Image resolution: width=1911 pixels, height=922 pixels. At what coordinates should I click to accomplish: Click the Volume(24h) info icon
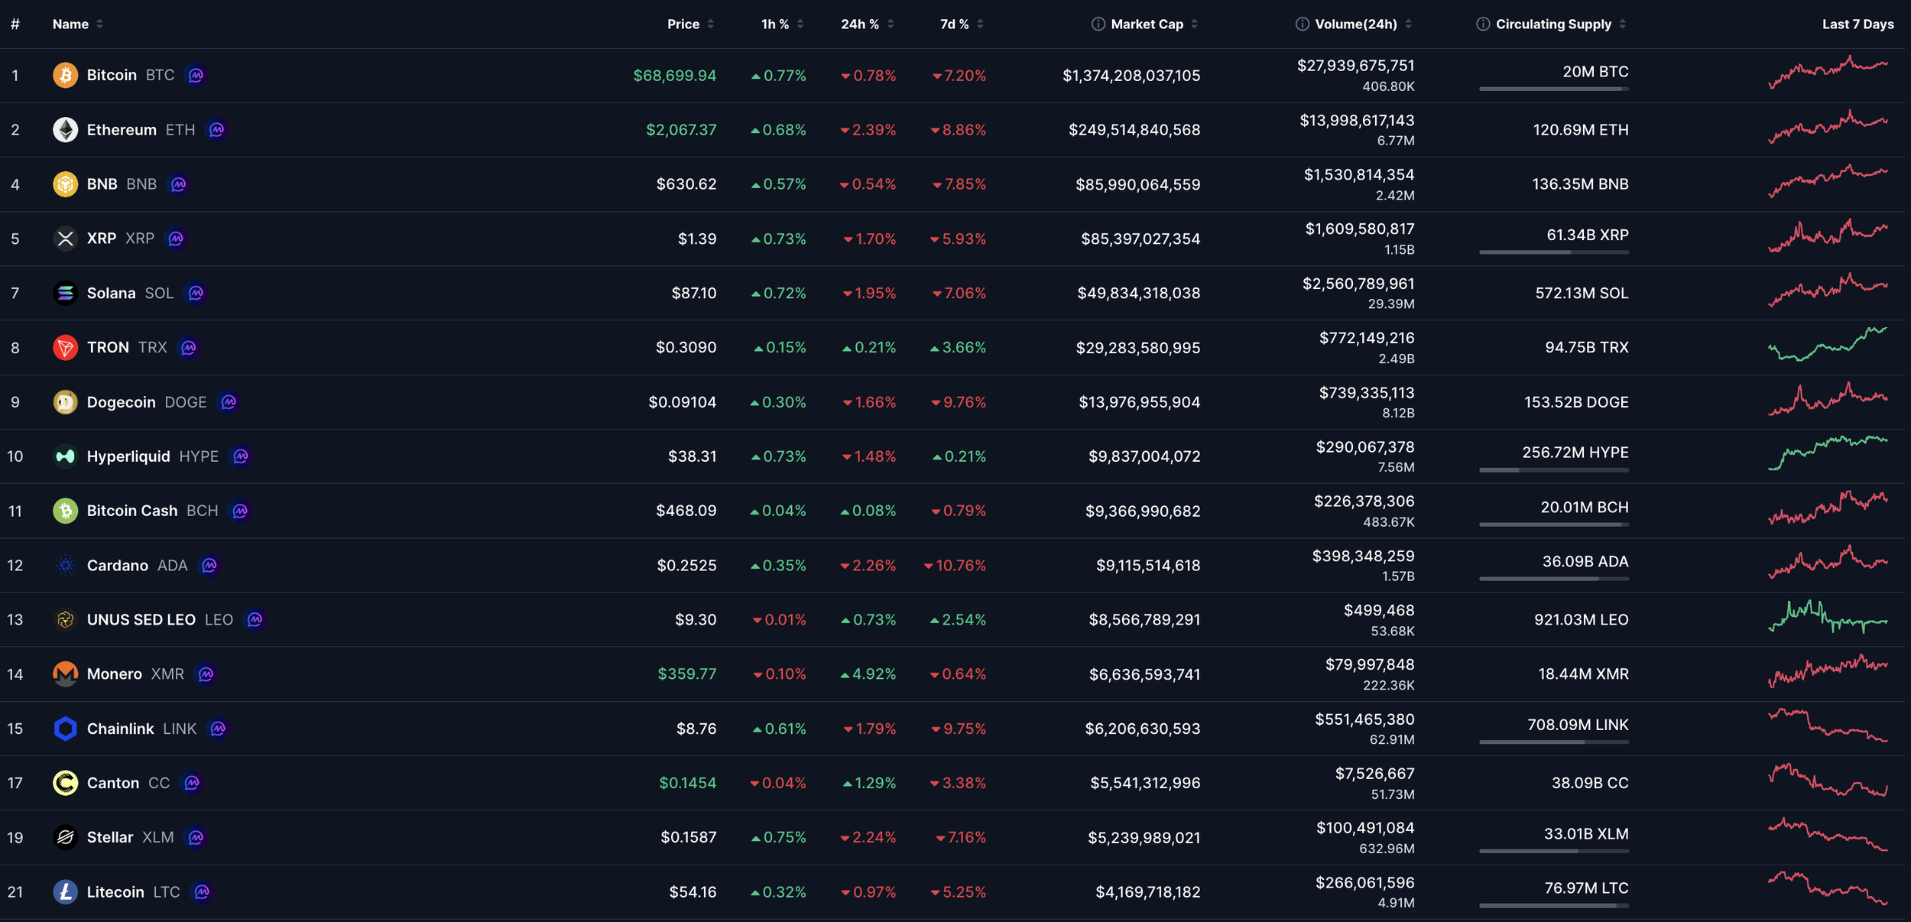point(1302,24)
